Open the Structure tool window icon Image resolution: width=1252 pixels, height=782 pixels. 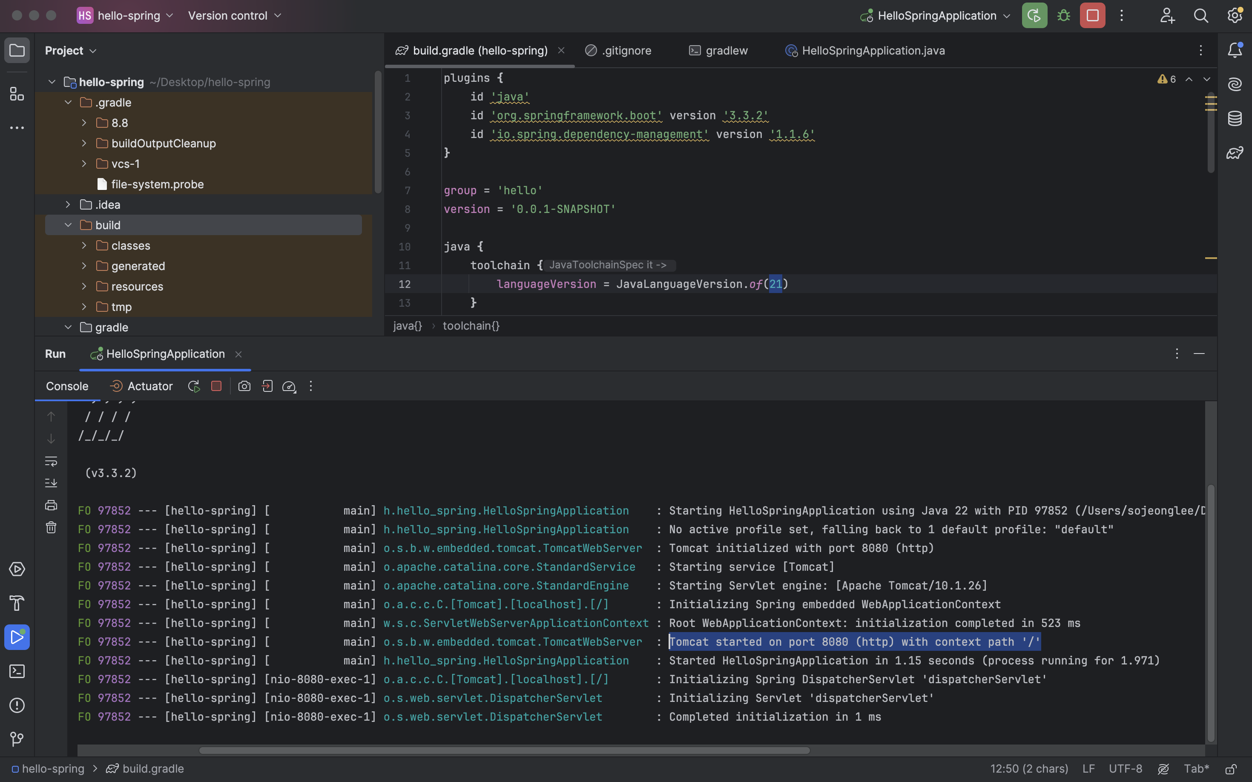(17, 94)
